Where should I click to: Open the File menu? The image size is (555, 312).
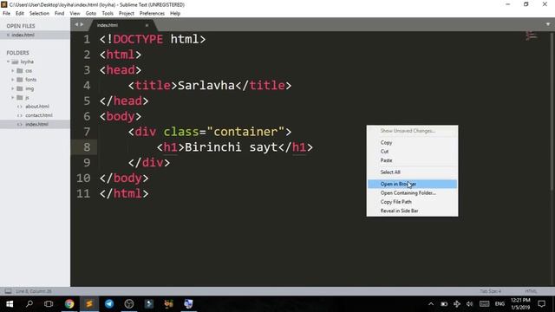6,14
